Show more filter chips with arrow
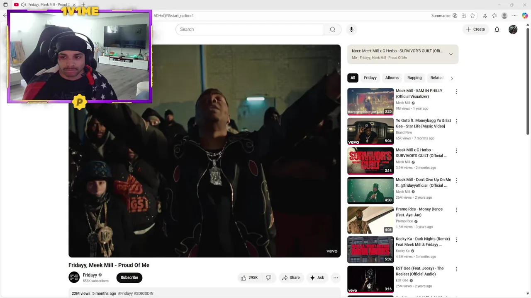 point(452,78)
